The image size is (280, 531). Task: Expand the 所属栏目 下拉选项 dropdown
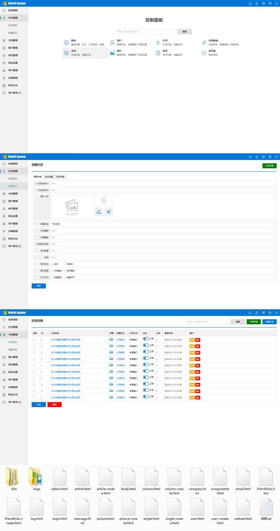coord(162,224)
